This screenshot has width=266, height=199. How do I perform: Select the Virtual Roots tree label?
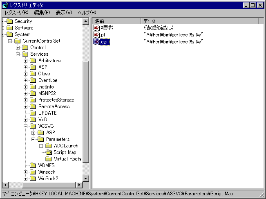(x=68, y=159)
